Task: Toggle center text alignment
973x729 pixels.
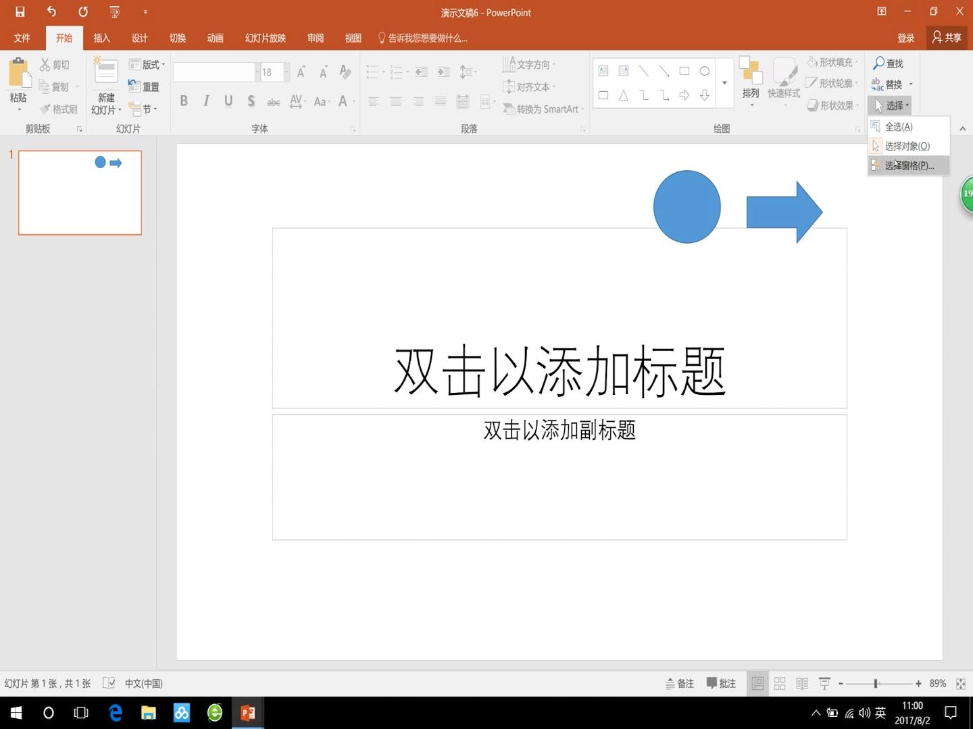Action: tap(396, 101)
